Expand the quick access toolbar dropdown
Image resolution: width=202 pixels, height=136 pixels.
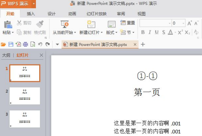57,44
